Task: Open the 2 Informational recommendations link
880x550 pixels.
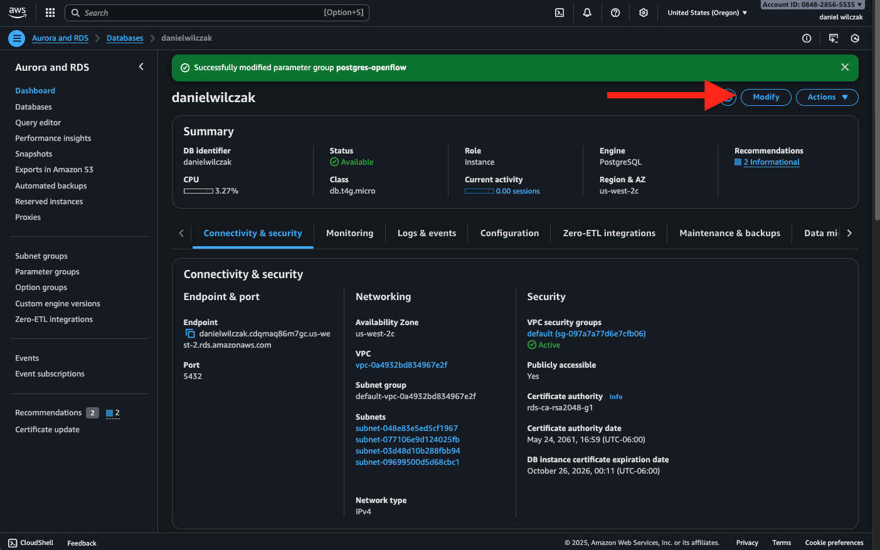Action: point(771,162)
